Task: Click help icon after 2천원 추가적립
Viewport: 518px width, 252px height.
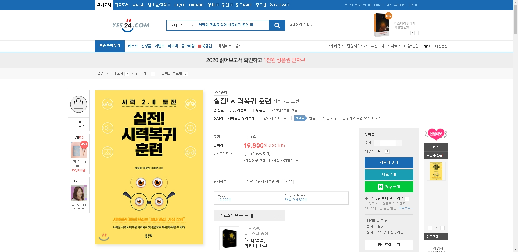Action: [x=297, y=161]
